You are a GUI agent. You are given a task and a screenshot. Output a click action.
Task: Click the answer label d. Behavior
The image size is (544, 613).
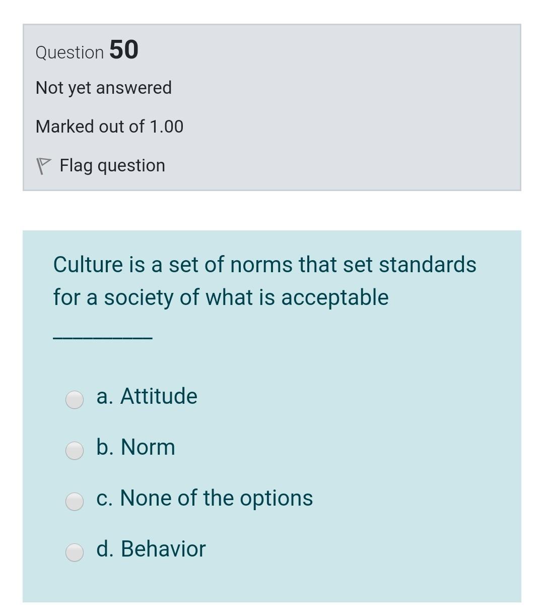tap(151, 549)
